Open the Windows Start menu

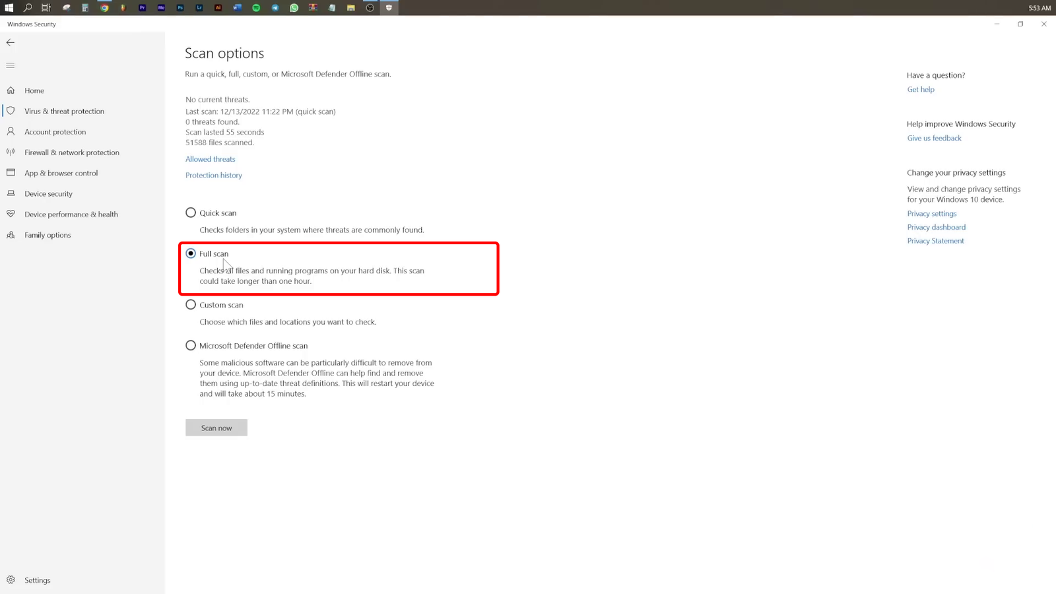click(9, 8)
